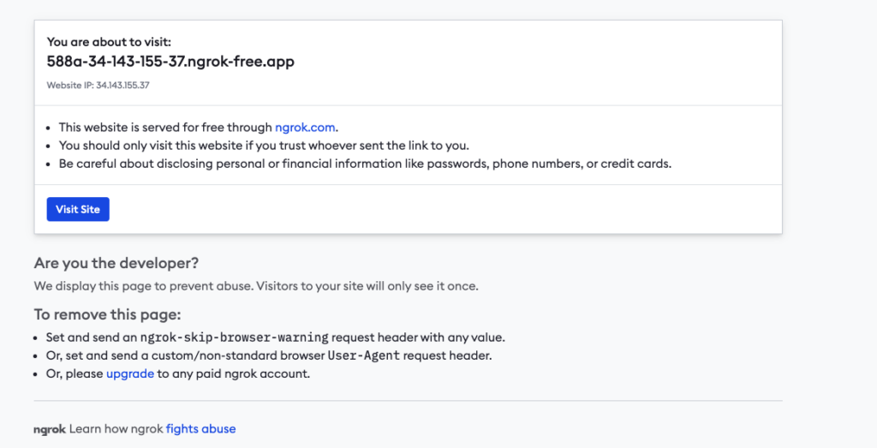Viewport: 877px width, 448px height.
Task: Click the Website IP 34.143.155.37 text
Action: (x=98, y=86)
